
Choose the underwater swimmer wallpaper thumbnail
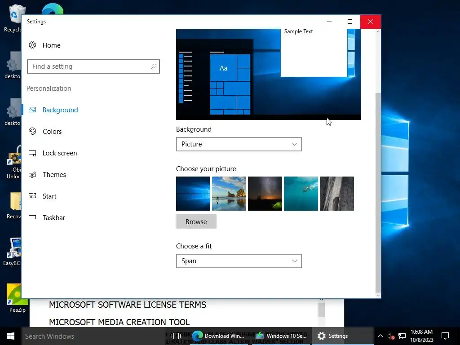click(x=301, y=194)
